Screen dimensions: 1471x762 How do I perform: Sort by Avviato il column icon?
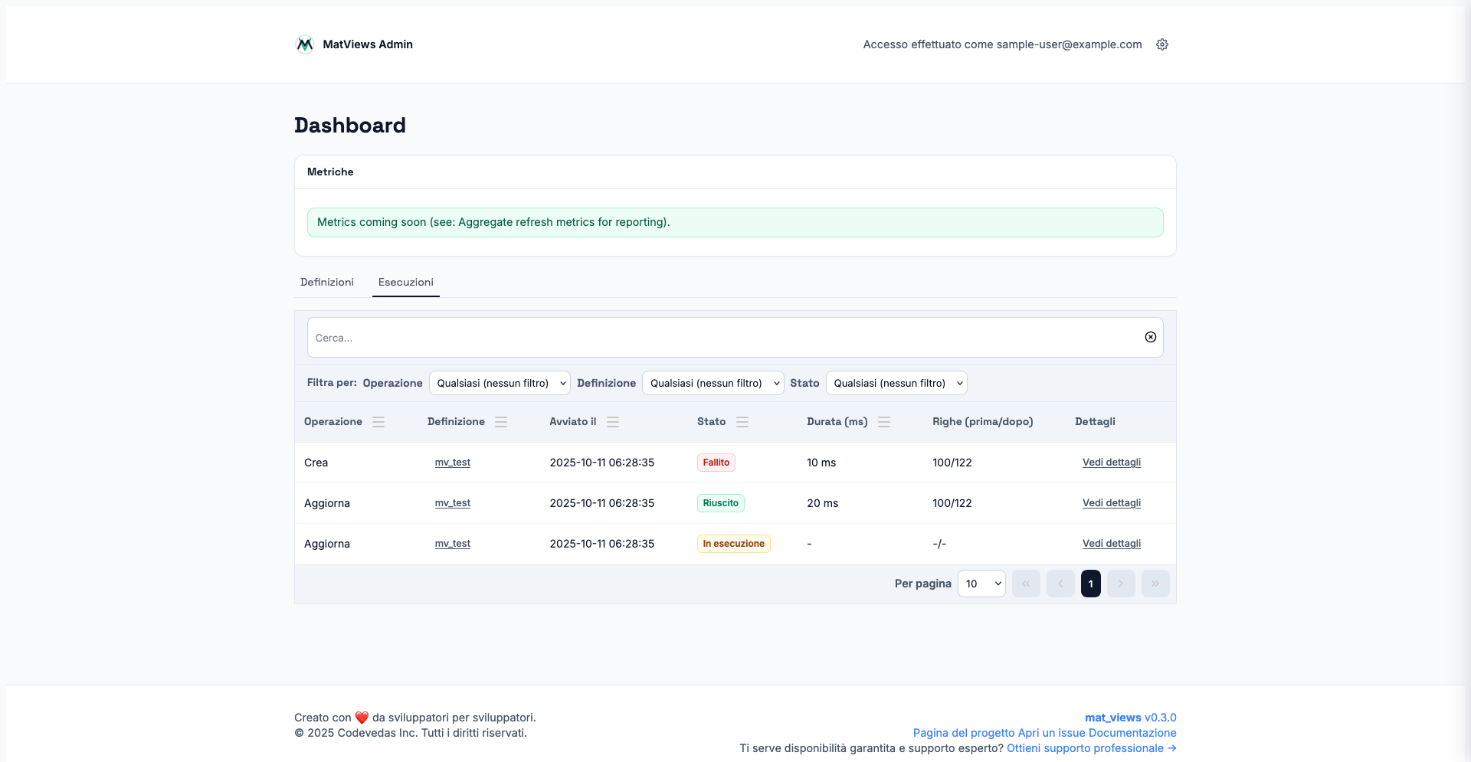[x=613, y=422]
